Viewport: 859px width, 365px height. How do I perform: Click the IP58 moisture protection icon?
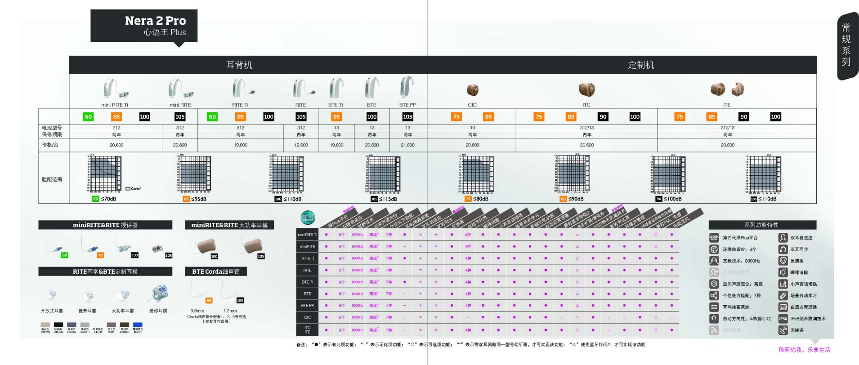coord(783,319)
